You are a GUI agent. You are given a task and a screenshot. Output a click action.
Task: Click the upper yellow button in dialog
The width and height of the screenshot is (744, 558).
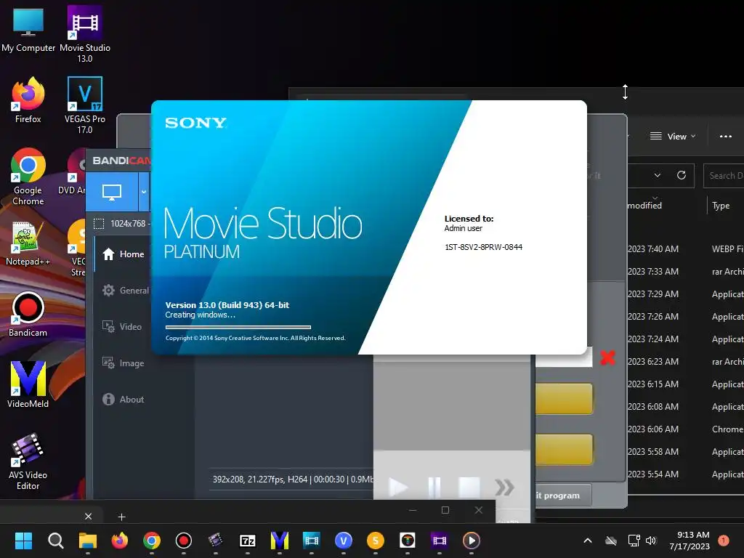[564, 399]
